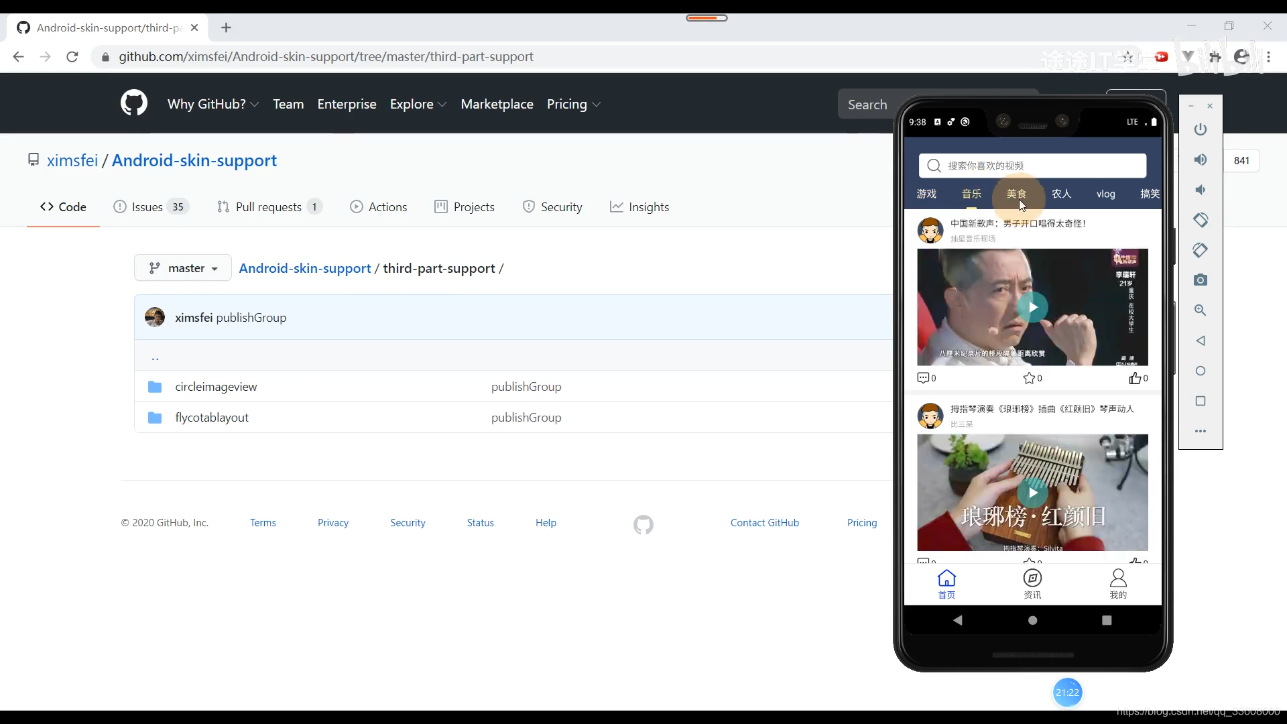Open circleimageview folder

pyautogui.click(x=216, y=387)
